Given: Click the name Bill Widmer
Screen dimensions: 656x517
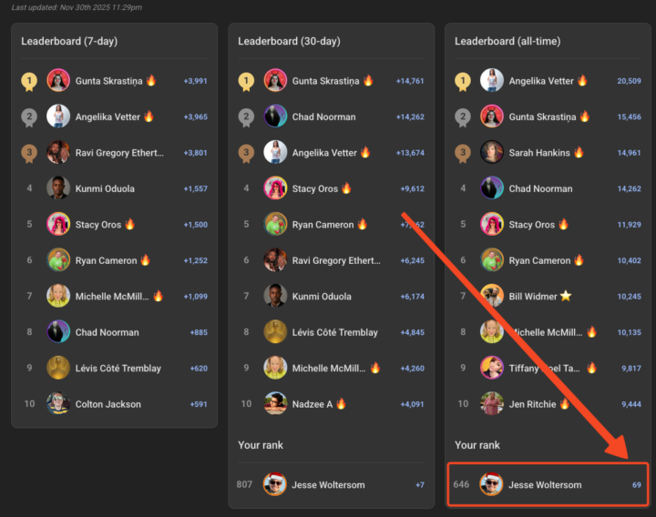Looking at the screenshot, I should (x=533, y=297).
